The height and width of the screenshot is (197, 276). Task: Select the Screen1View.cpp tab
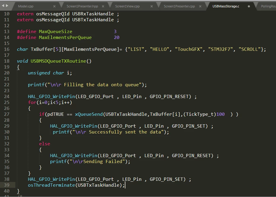point(127,6)
